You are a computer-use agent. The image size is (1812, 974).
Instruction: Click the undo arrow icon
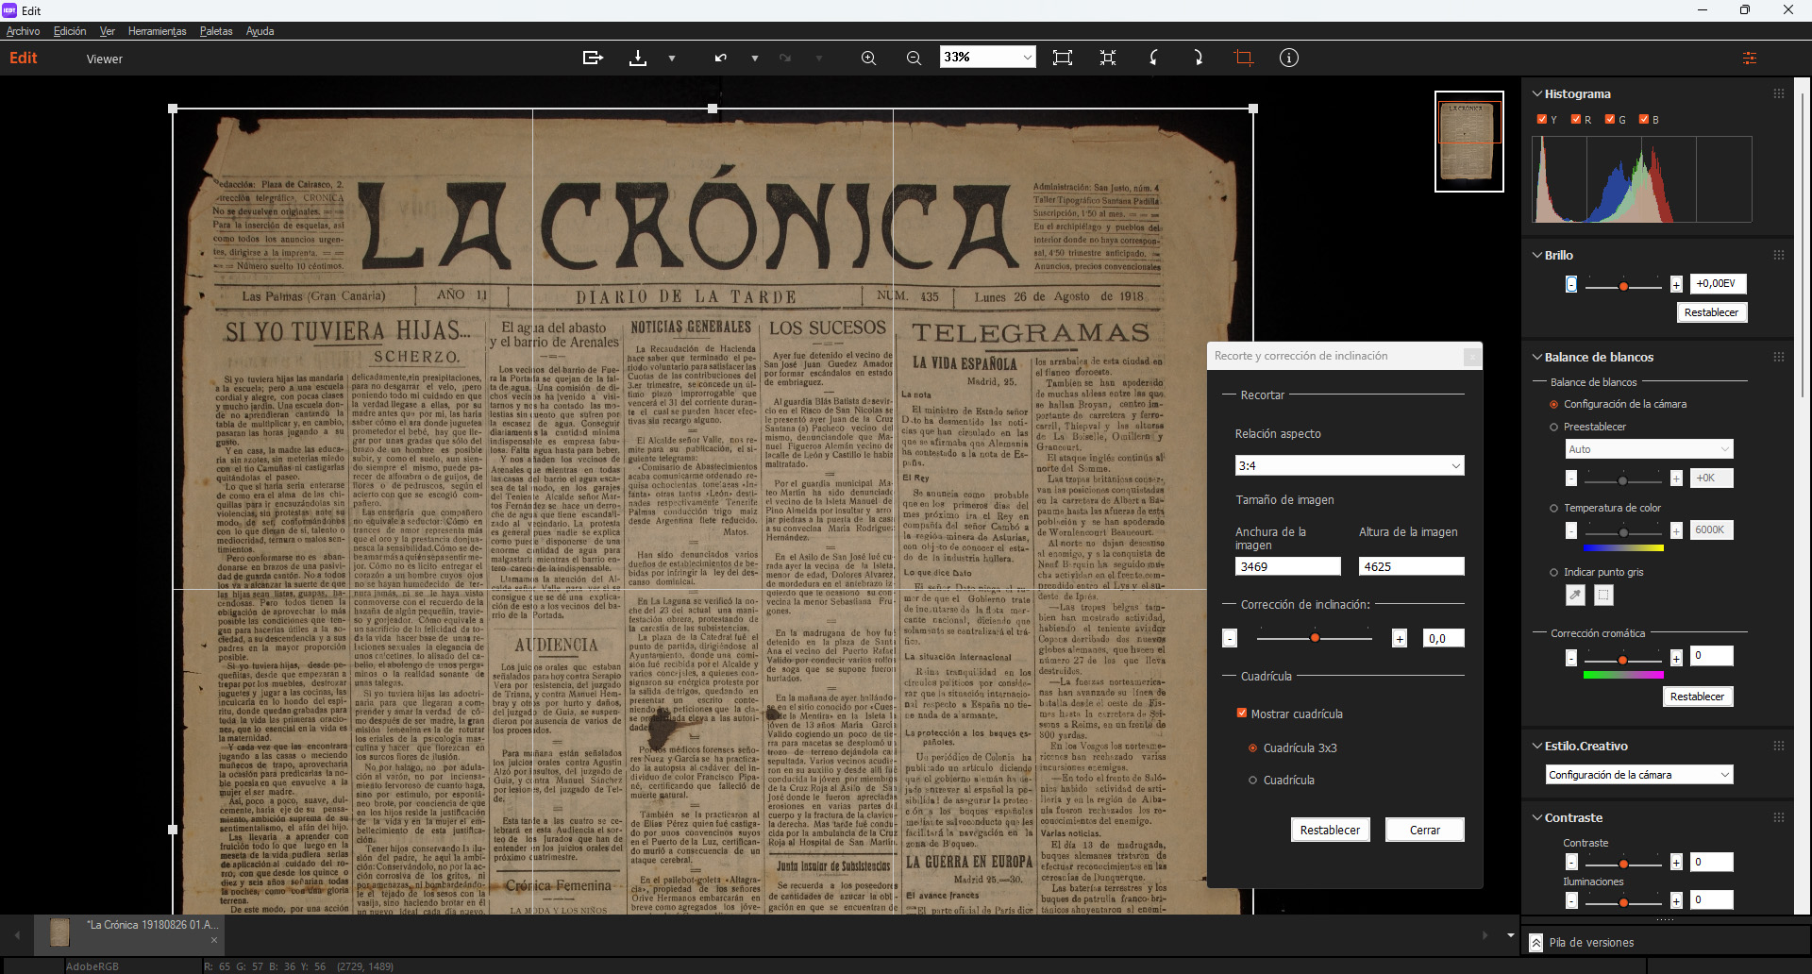[x=721, y=58]
